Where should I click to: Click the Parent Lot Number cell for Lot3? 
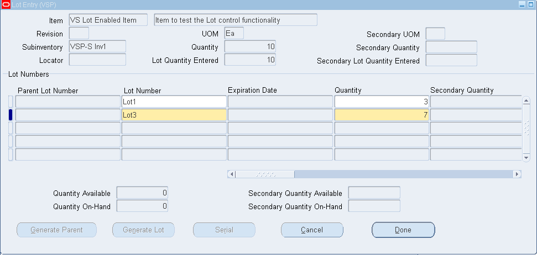(x=68, y=115)
